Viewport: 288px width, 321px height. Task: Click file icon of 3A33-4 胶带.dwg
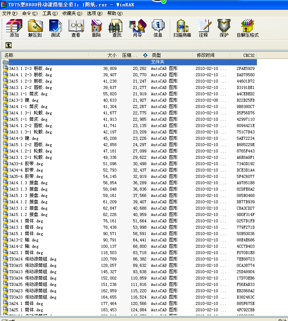[x=6, y=164]
